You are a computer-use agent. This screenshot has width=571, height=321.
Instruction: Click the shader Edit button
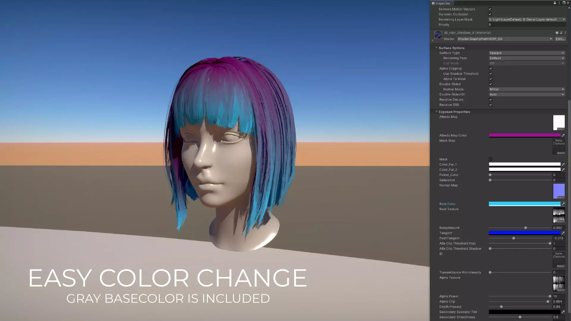point(560,39)
